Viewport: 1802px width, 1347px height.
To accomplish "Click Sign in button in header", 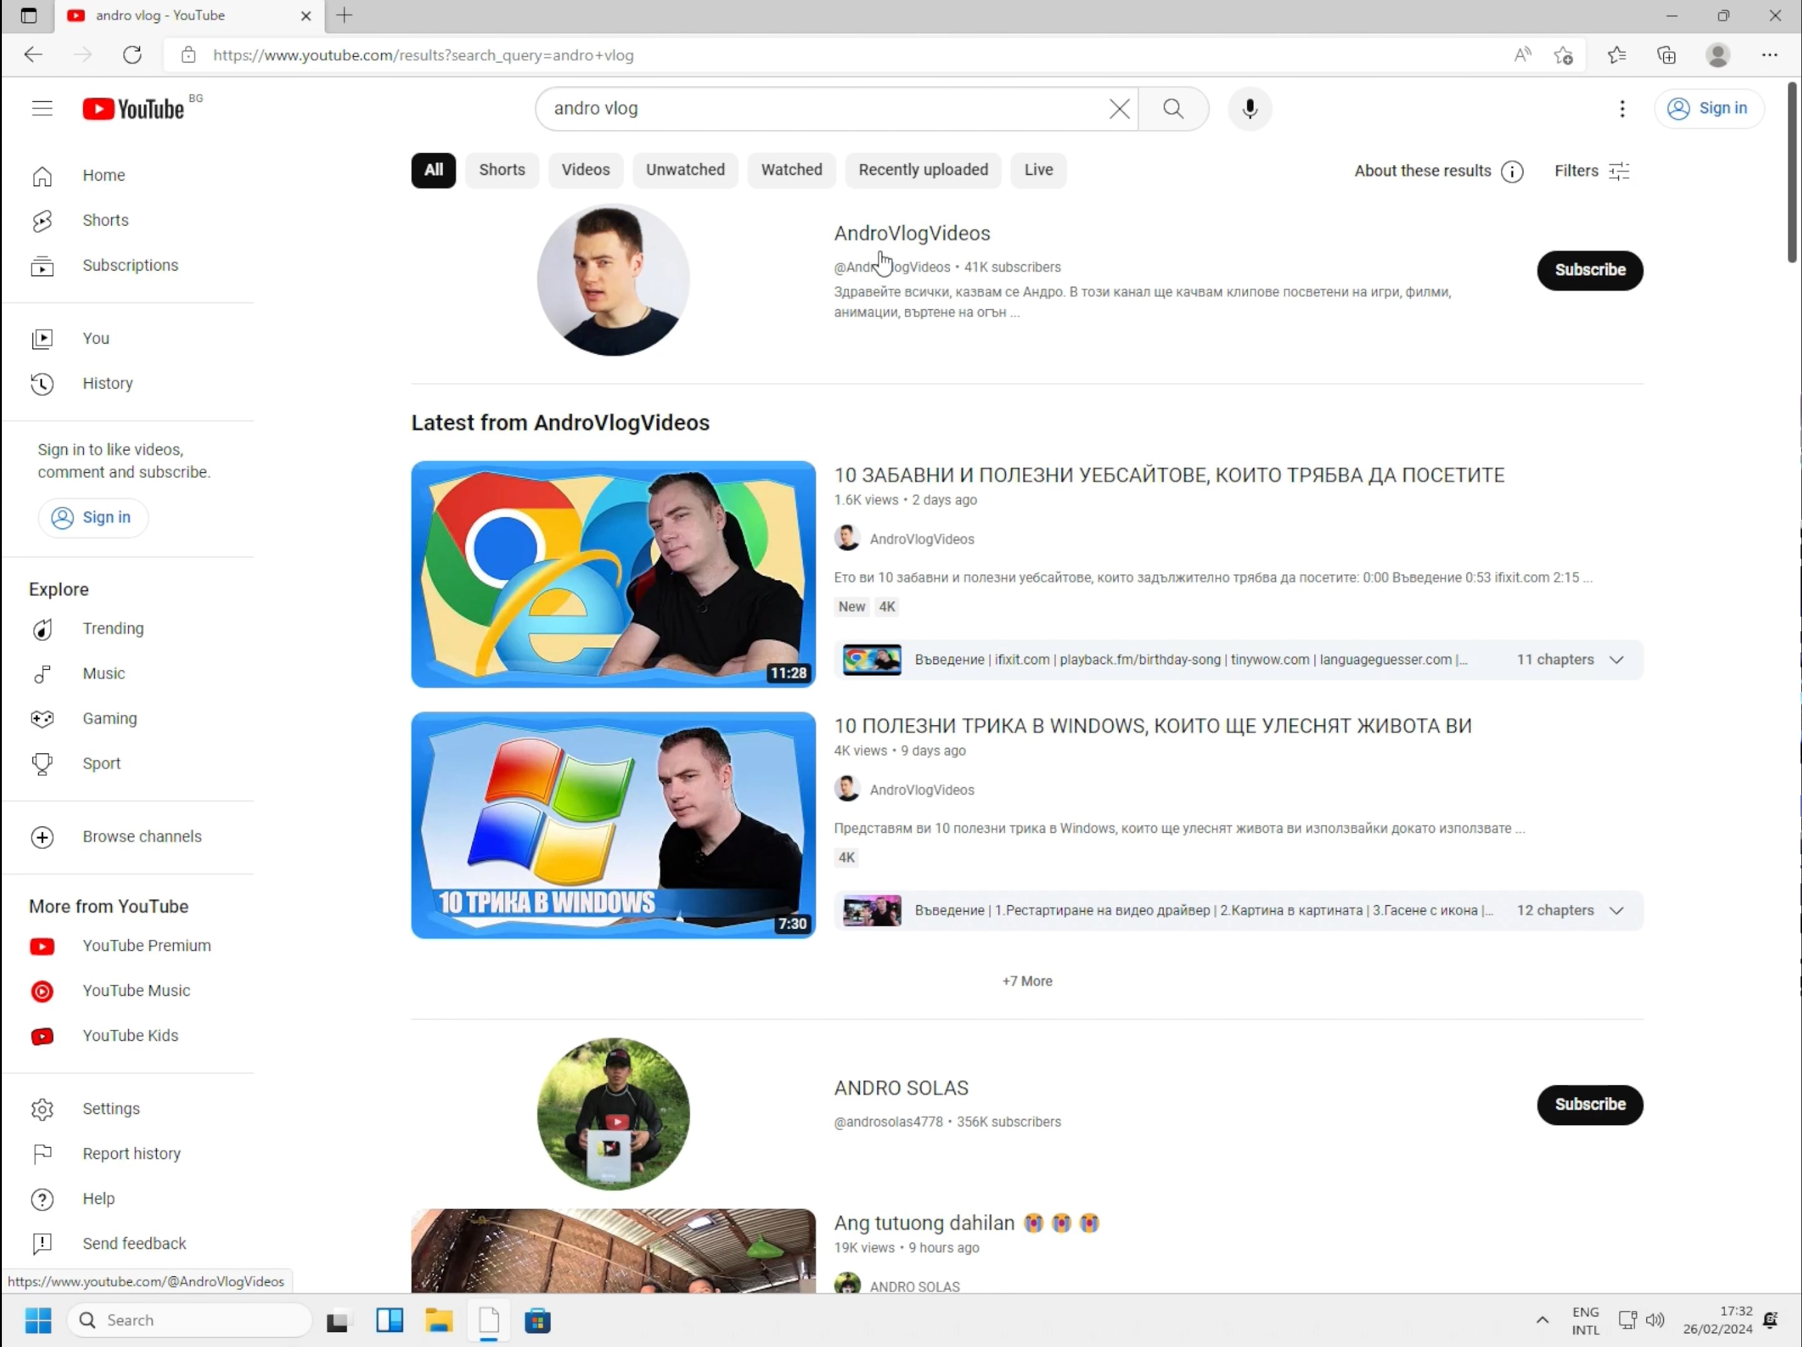I will coord(1708,108).
